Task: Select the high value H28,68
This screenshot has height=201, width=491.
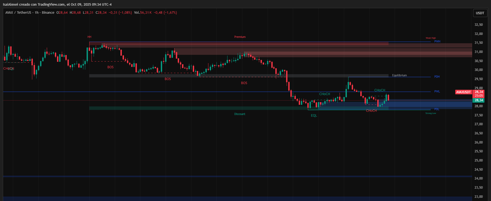Action: point(75,13)
